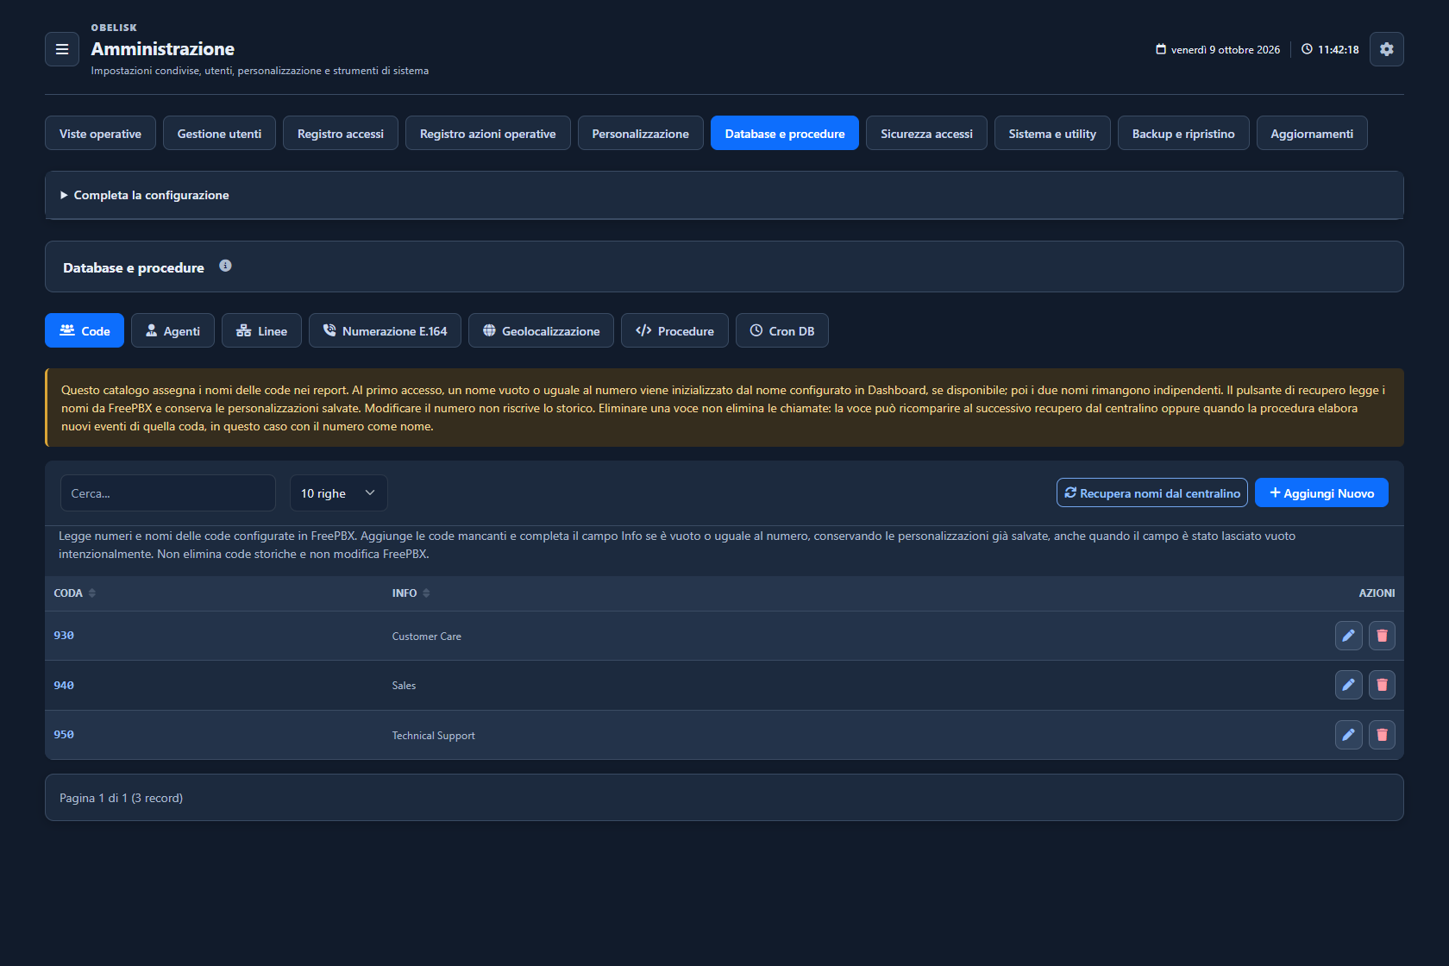
Task: Focus the Cerca search field
Action: click(168, 493)
